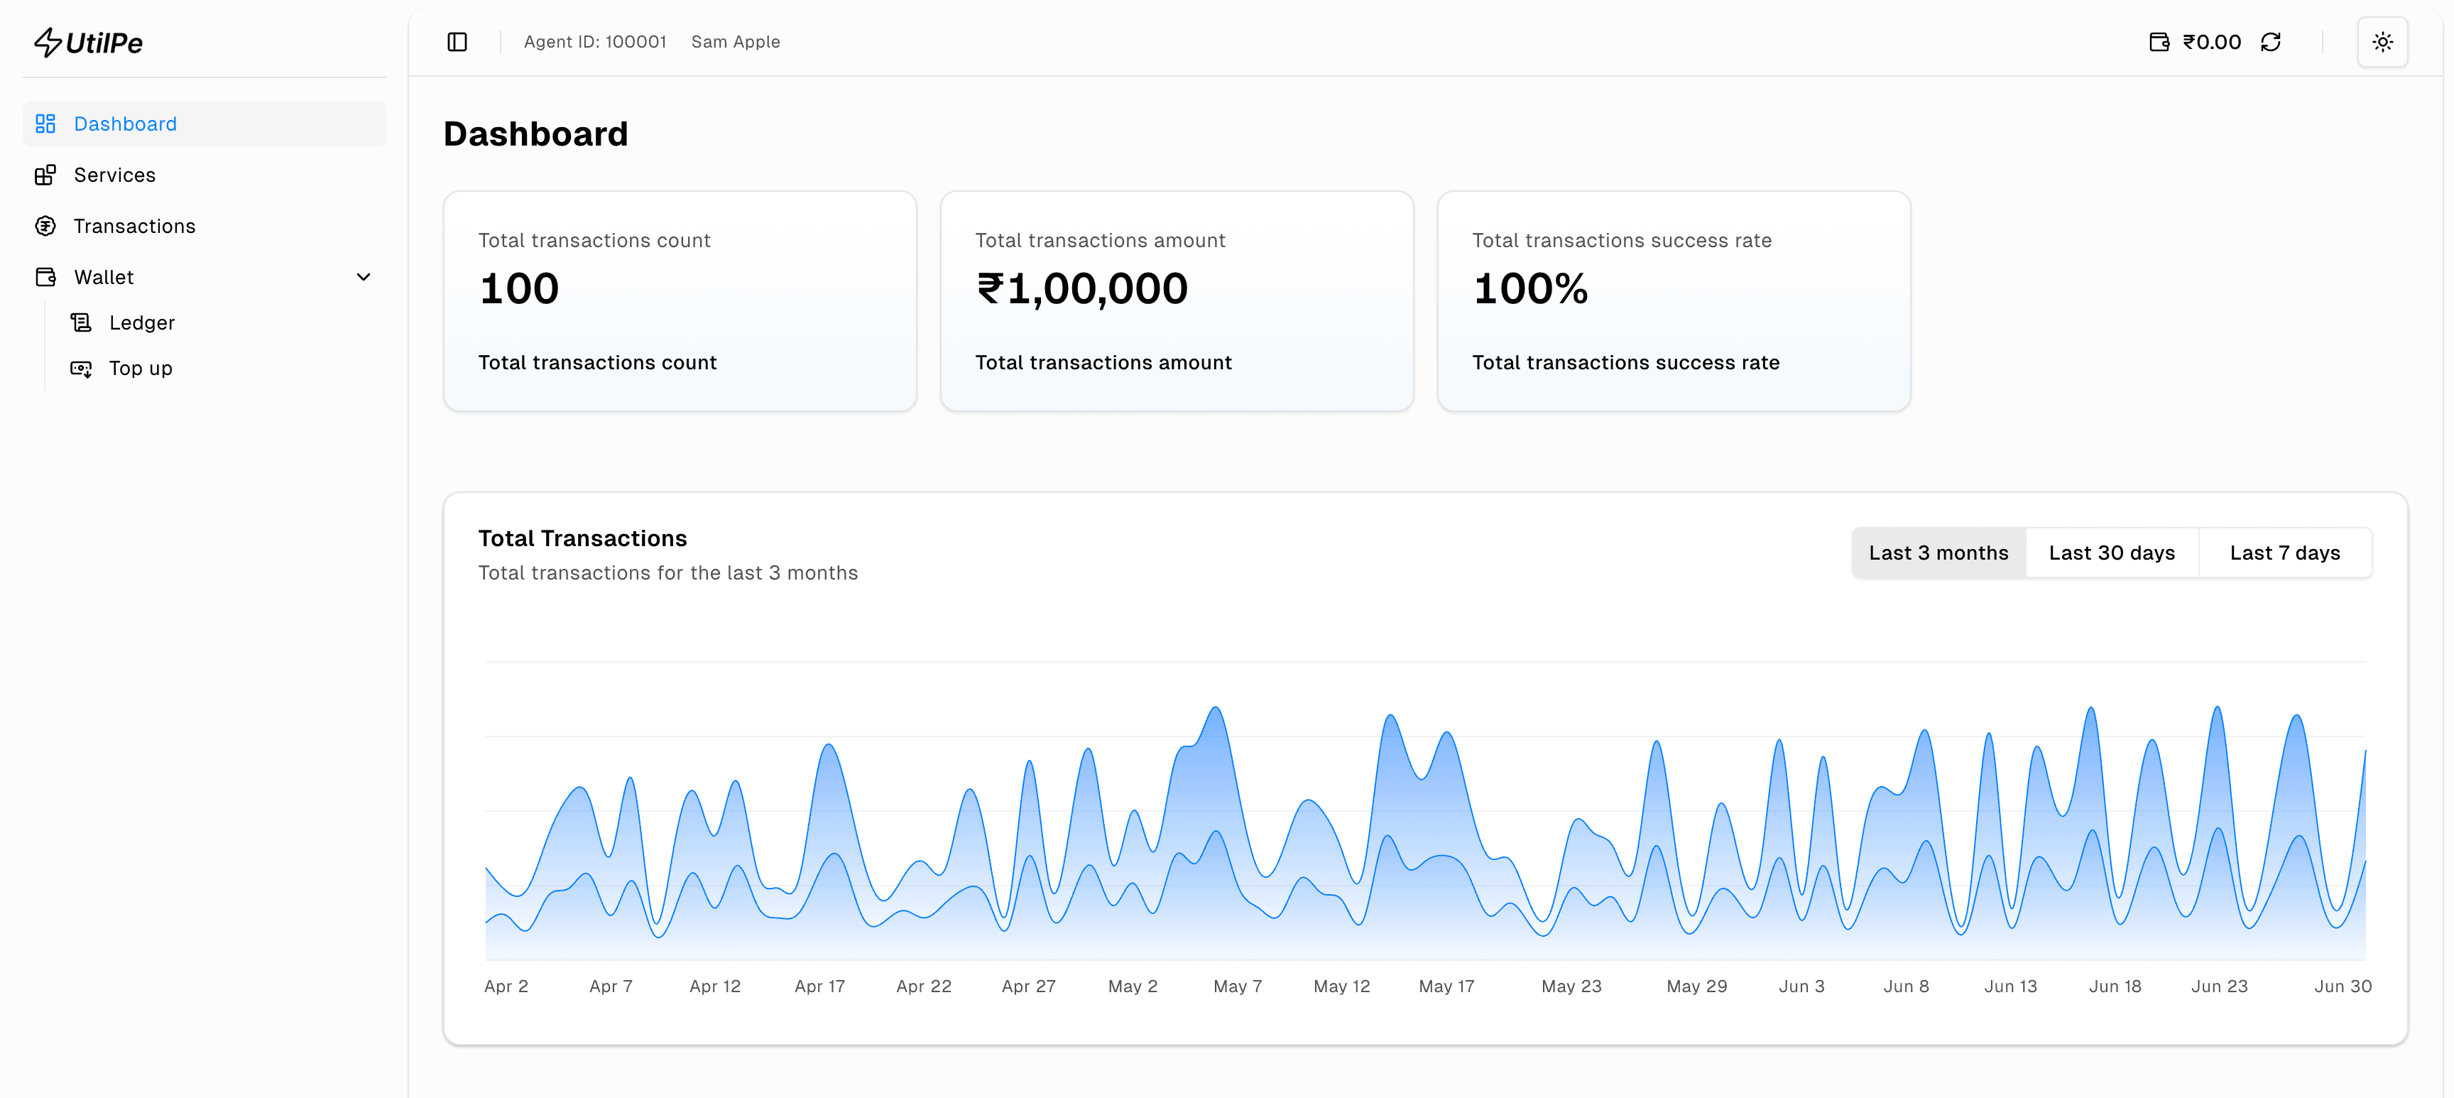Select the Last 30 days filter
The width and height of the screenshot is (2454, 1098).
tap(2111, 552)
